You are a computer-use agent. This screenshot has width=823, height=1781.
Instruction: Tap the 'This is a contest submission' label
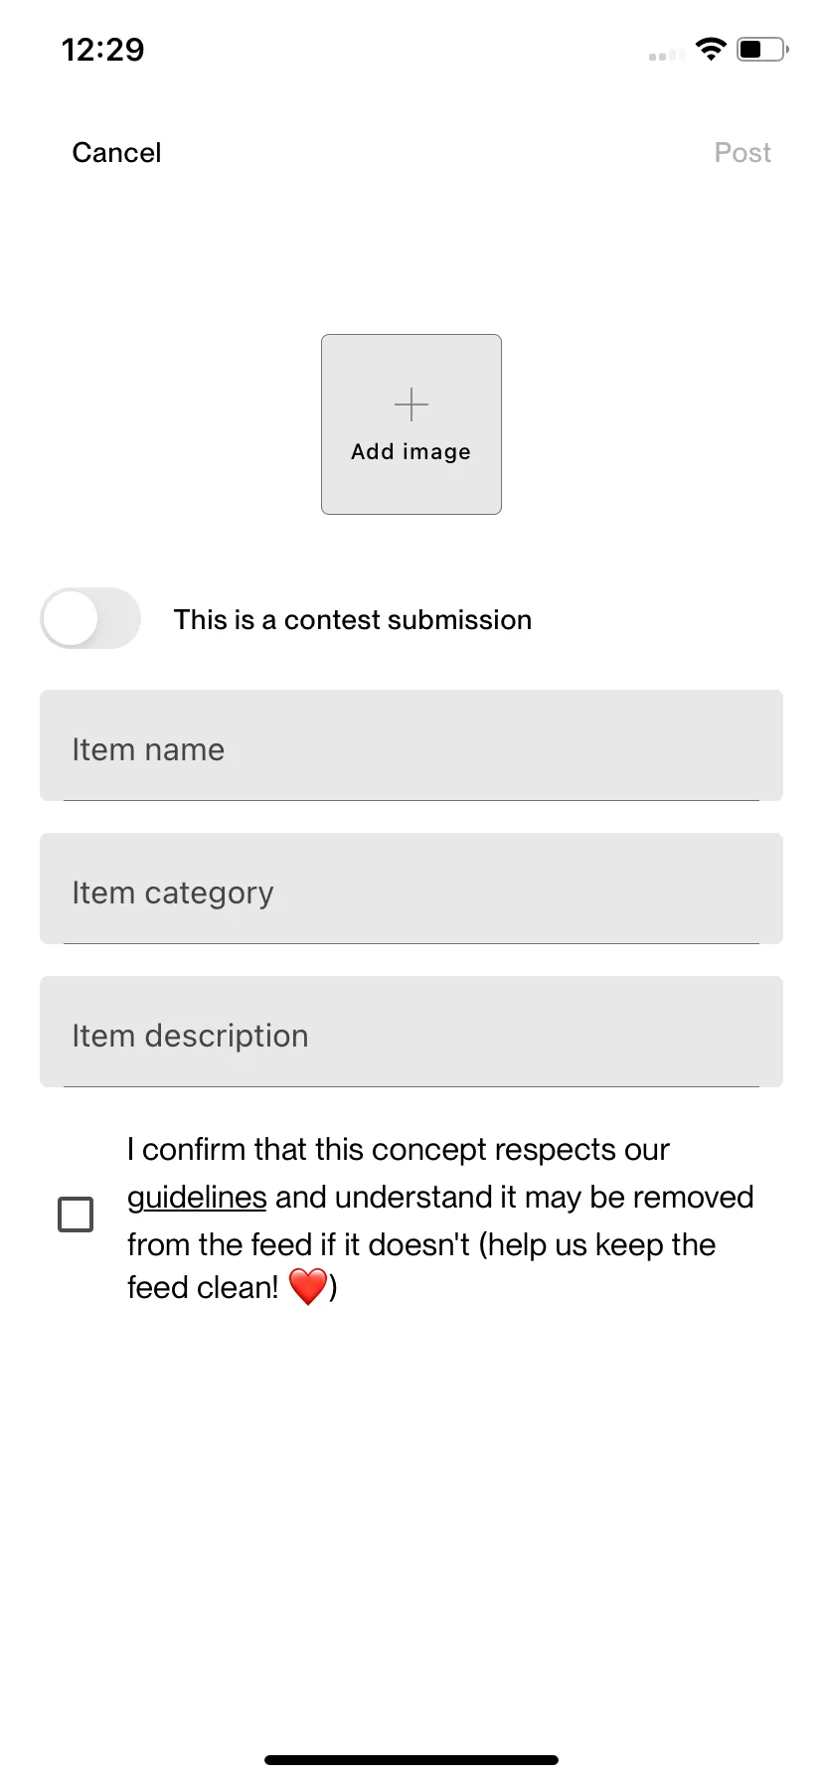(x=353, y=620)
